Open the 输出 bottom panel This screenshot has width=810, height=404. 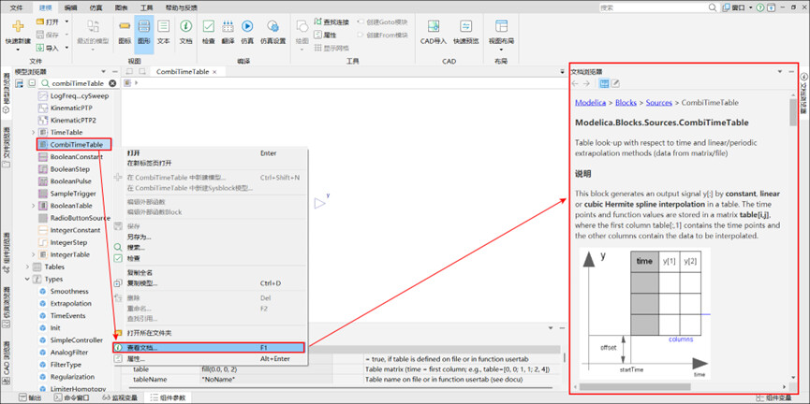pos(31,397)
